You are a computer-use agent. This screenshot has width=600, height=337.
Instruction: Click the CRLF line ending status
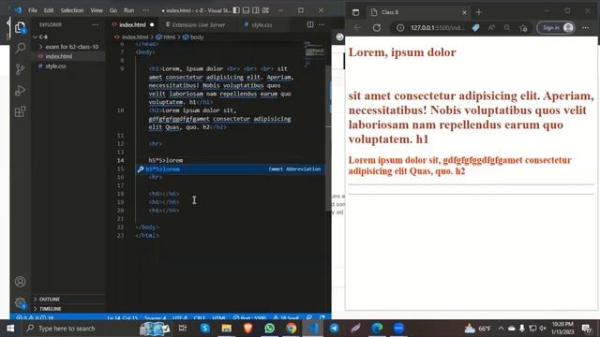tap(200, 318)
